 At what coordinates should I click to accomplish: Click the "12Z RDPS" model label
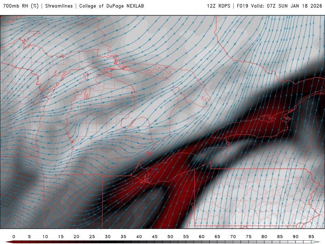[x=219, y=6]
